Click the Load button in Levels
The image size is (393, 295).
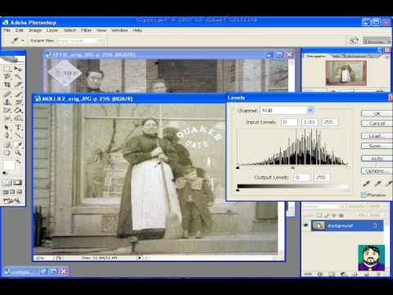pyautogui.click(x=377, y=136)
